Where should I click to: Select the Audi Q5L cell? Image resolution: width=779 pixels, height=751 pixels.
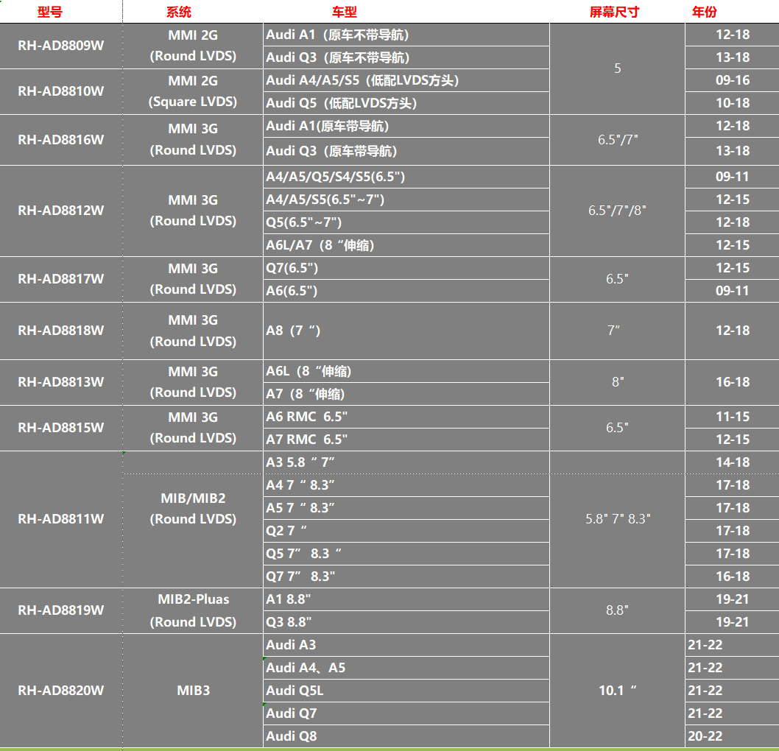coord(406,691)
